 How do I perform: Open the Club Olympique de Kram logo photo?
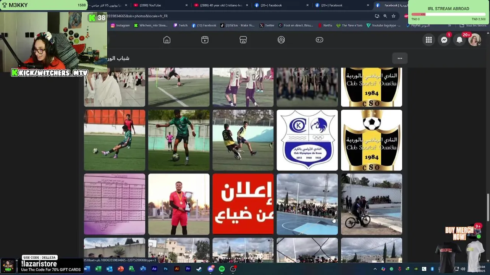(x=307, y=140)
